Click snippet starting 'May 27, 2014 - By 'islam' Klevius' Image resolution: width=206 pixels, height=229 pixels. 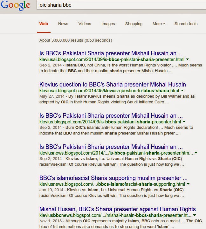point(117,99)
